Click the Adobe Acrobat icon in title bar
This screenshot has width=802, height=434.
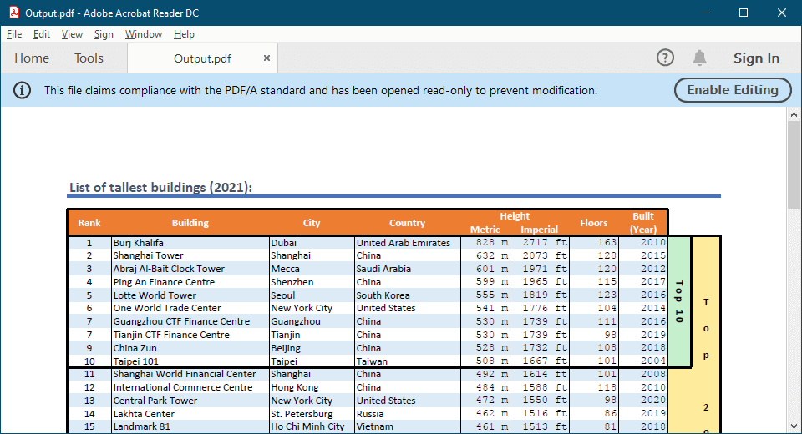(x=13, y=13)
